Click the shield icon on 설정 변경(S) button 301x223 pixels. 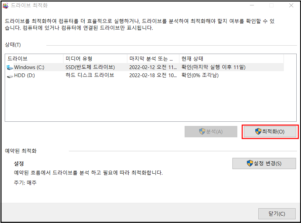coord(250,163)
